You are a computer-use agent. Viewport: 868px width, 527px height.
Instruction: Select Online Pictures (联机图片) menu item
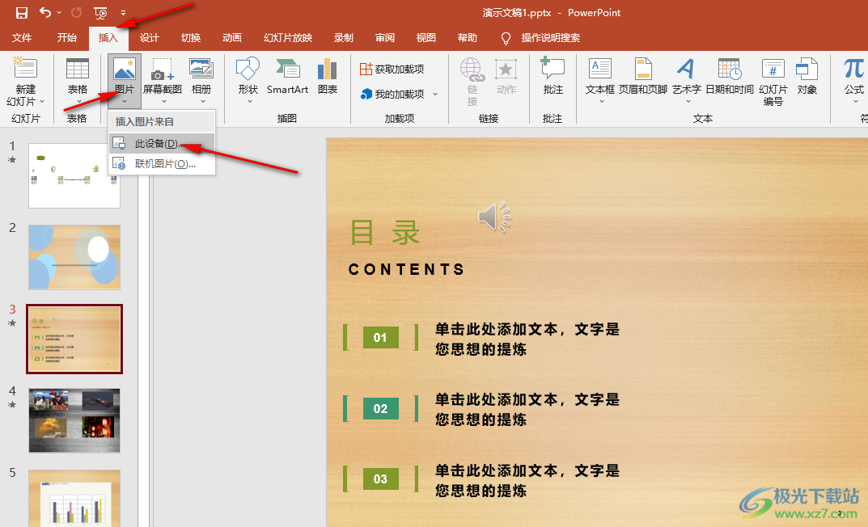click(x=164, y=164)
